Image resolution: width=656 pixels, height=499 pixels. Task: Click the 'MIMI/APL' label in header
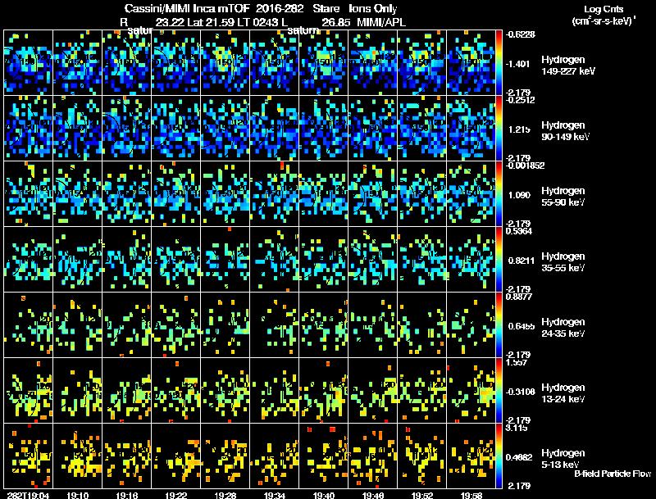(381, 22)
